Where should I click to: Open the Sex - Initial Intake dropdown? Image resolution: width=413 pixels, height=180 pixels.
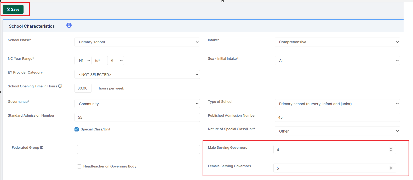[337, 61]
